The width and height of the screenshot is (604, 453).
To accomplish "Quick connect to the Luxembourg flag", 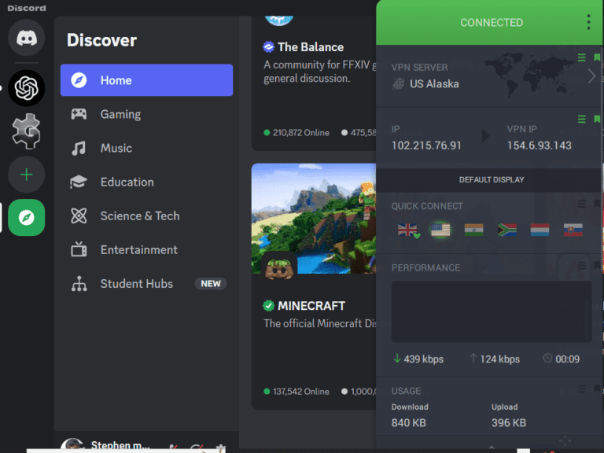I will [x=540, y=230].
